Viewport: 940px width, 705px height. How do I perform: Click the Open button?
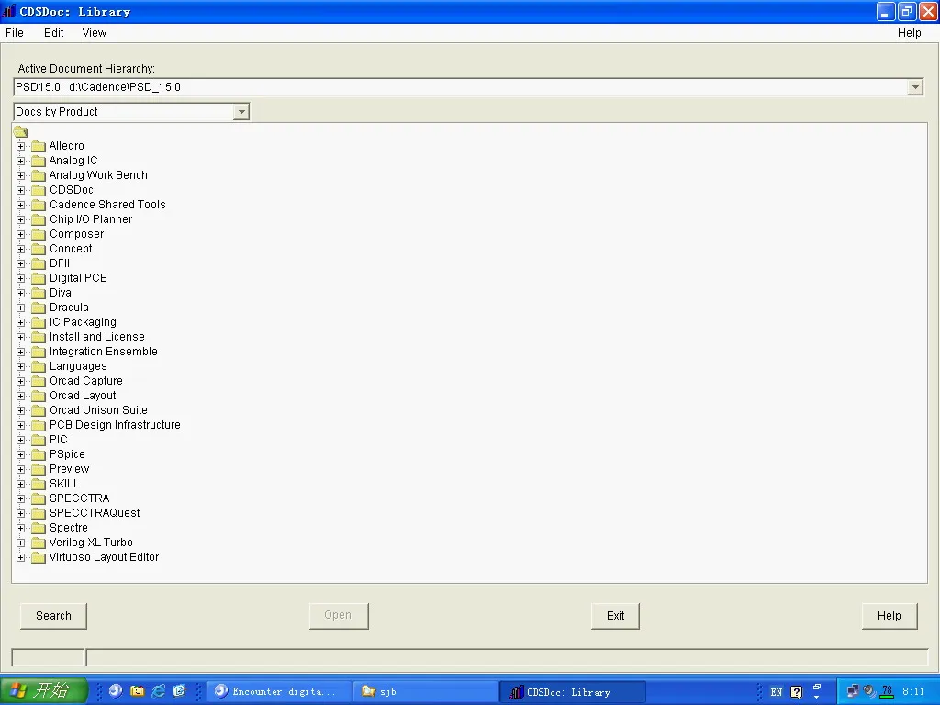point(338,616)
